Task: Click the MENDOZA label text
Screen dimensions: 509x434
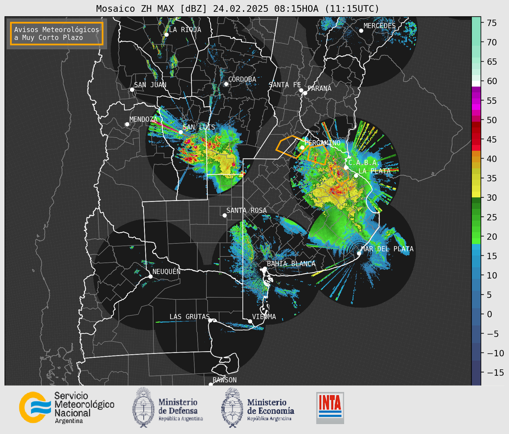Action: point(143,120)
